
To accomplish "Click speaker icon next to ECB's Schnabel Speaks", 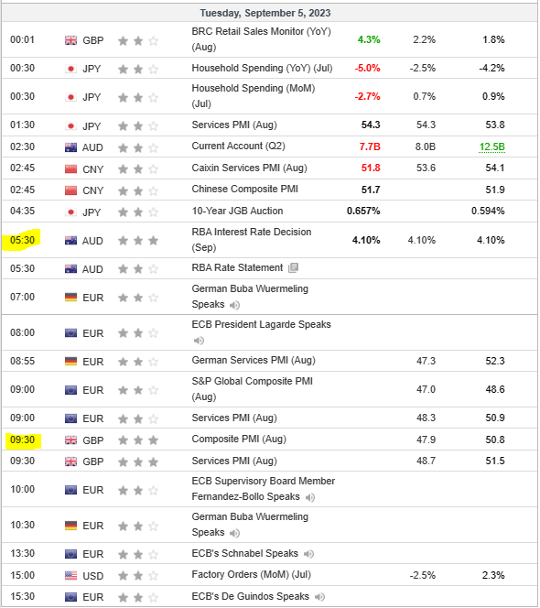I will coord(308,554).
